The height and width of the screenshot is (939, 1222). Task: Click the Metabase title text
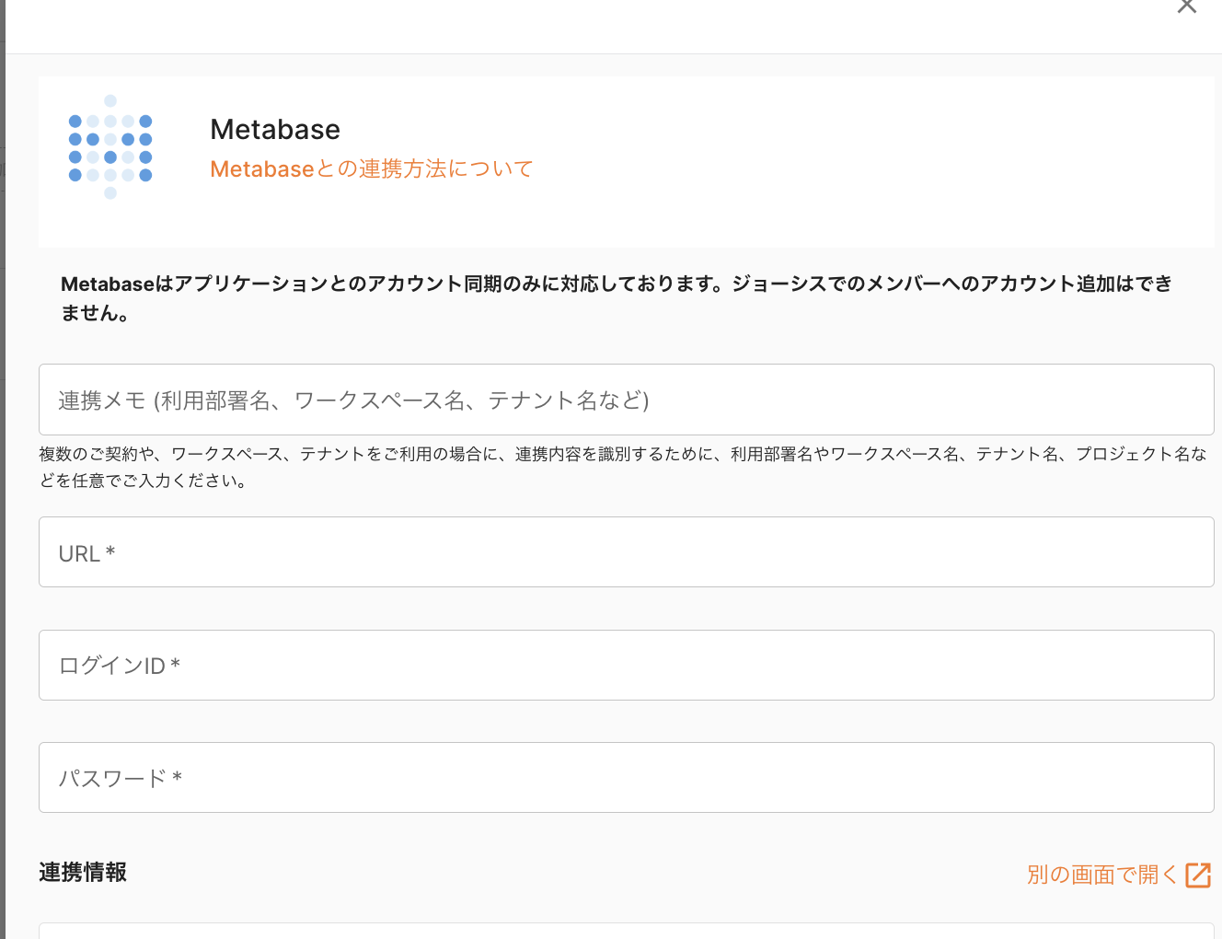coord(274,130)
